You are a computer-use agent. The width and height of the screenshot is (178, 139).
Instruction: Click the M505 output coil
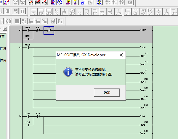coord(143,30)
